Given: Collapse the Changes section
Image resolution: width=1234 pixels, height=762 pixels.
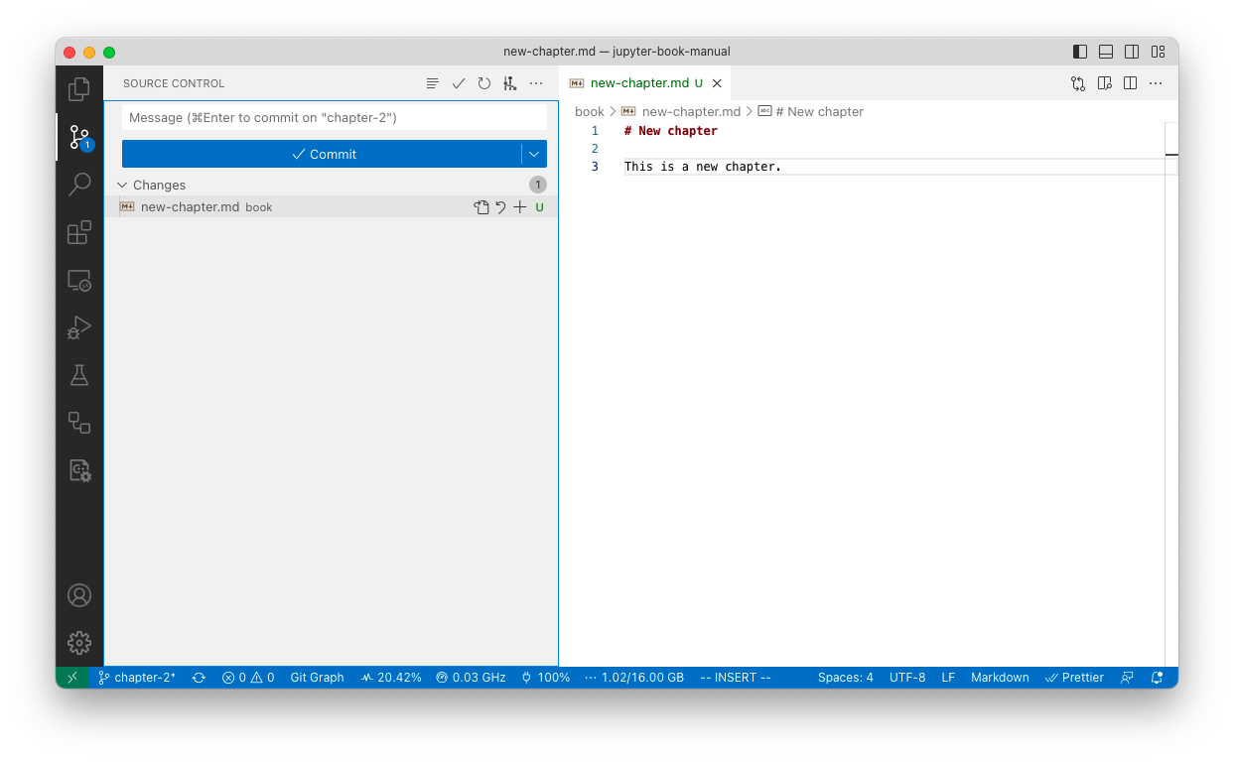Looking at the screenshot, I should 124,185.
